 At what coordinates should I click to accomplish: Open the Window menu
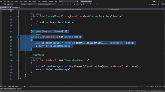pos(51,1)
